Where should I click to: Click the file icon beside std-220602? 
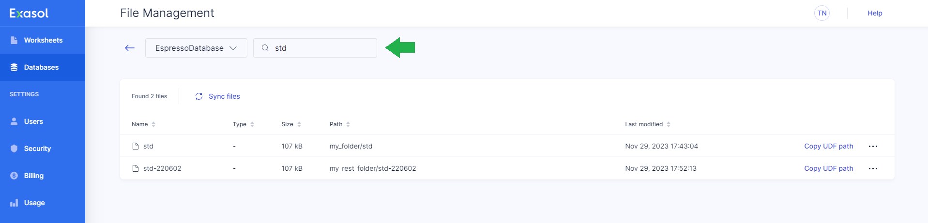click(136, 168)
